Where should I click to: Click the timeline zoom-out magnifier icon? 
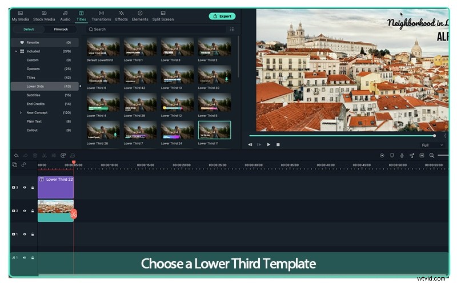point(432,155)
